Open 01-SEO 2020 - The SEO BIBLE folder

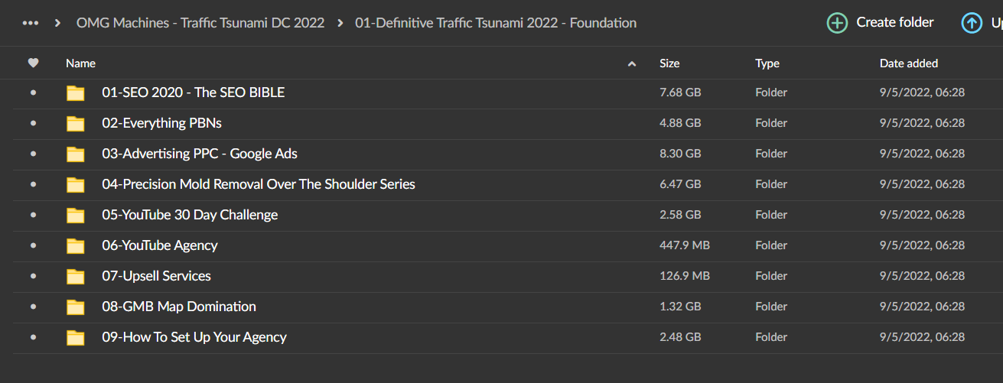(x=194, y=93)
